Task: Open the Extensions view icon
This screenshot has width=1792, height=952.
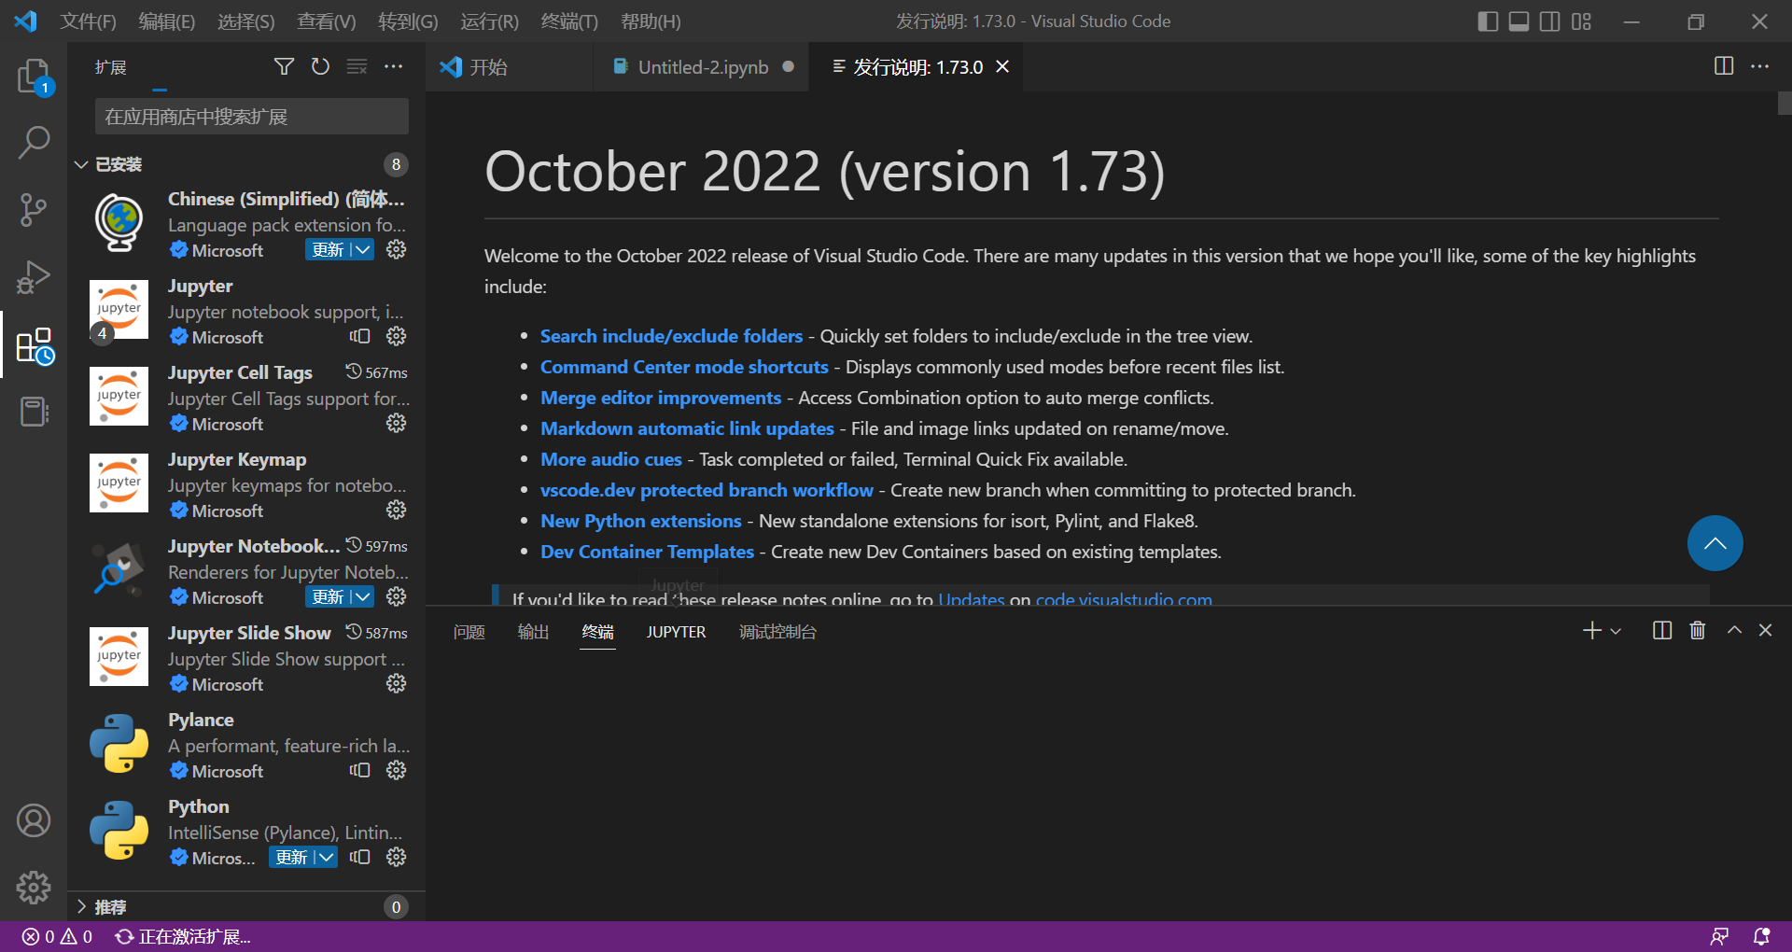Action: point(35,344)
